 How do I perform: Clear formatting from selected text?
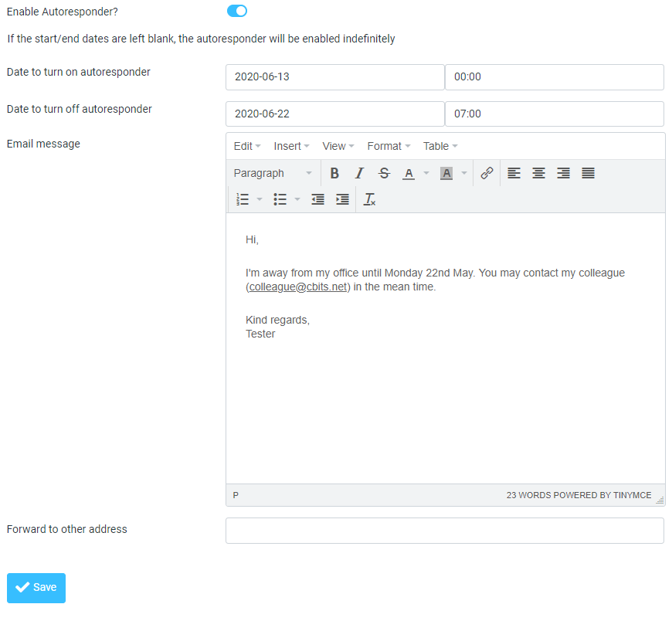tap(369, 199)
